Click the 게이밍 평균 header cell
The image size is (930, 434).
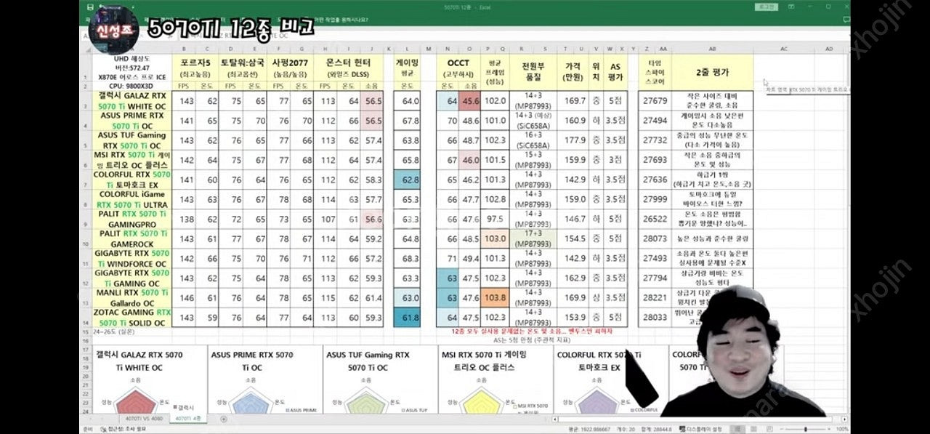[x=407, y=68]
